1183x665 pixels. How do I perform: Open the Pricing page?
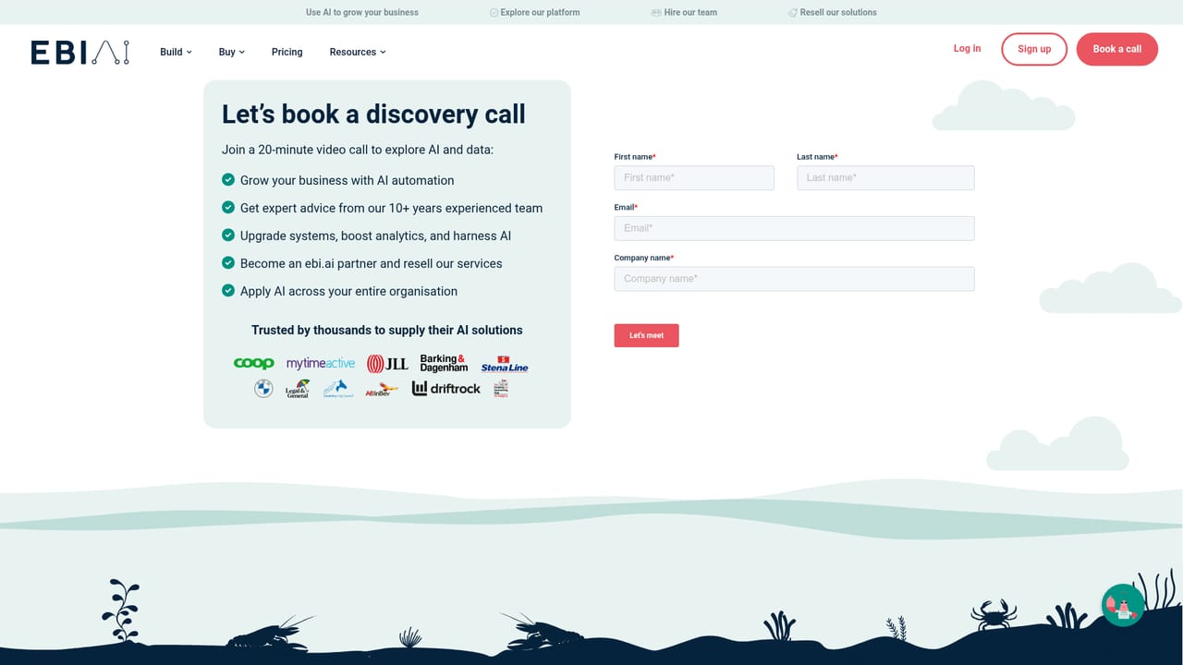tap(287, 52)
